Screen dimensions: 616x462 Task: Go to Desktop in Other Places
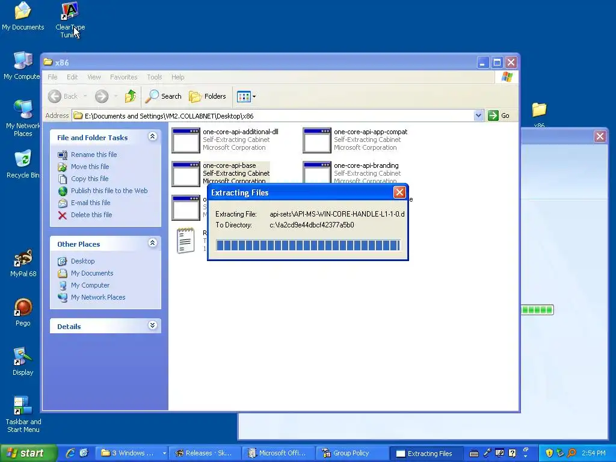(x=82, y=261)
